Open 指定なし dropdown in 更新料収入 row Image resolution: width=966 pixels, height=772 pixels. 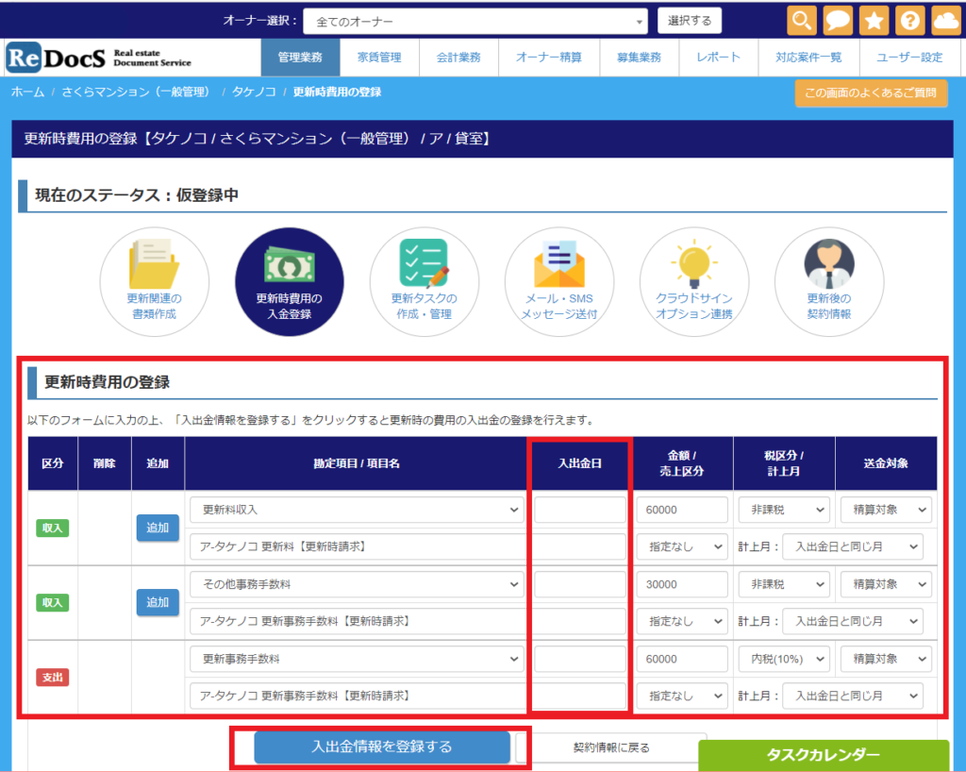(x=682, y=546)
